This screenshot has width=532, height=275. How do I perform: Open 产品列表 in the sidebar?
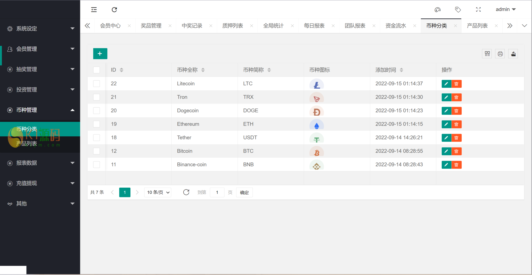27,144
